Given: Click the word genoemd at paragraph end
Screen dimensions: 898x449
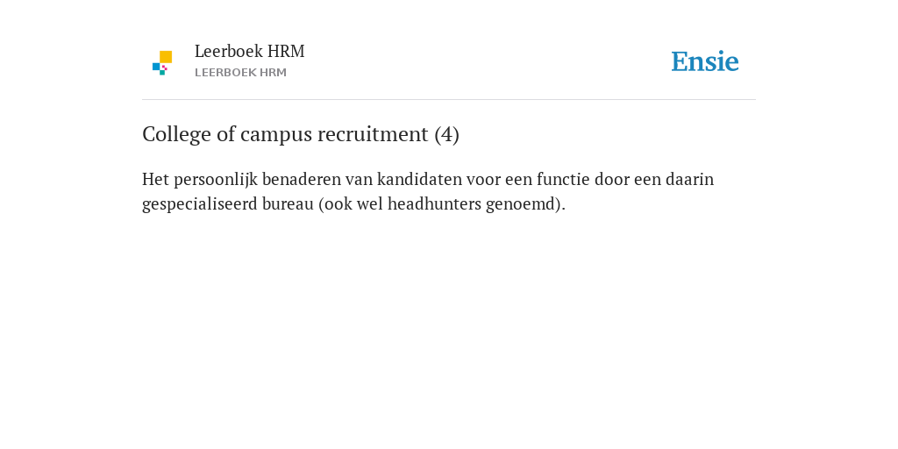Looking at the screenshot, I should click(521, 205).
